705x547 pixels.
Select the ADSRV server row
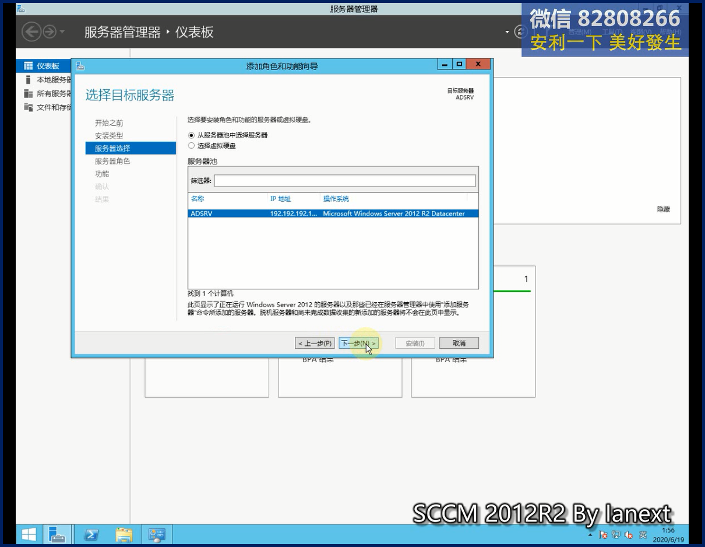coord(333,213)
